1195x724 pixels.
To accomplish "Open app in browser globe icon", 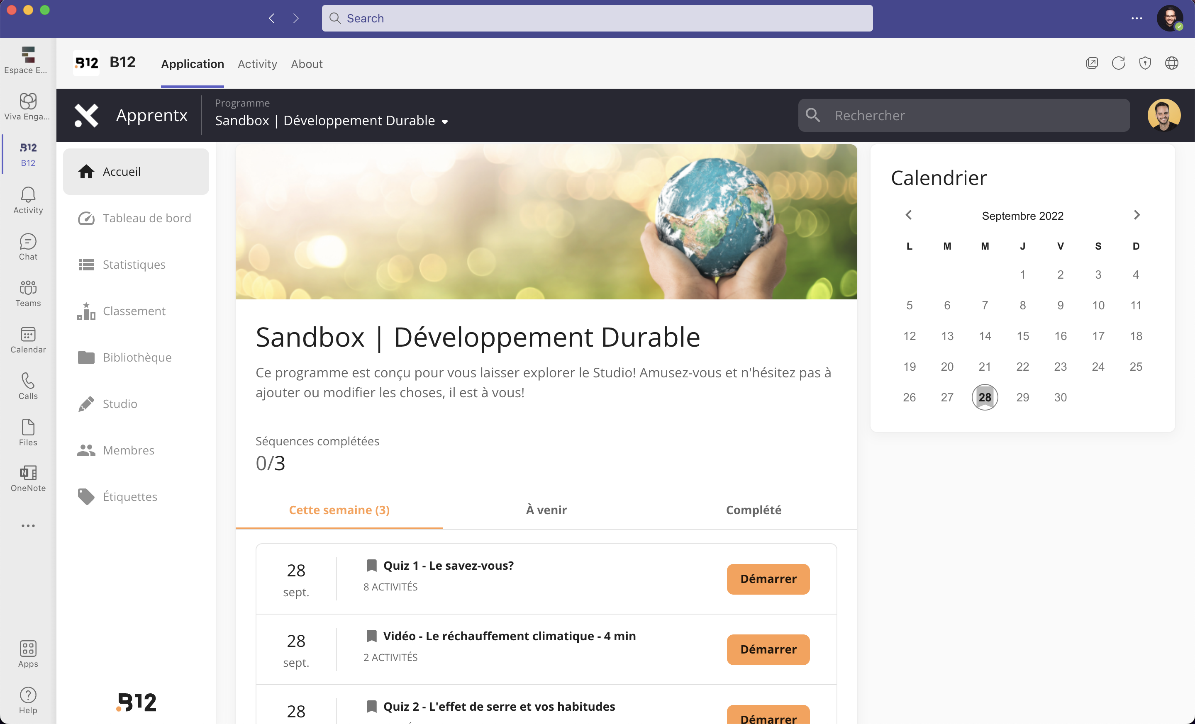I will coord(1172,63).
